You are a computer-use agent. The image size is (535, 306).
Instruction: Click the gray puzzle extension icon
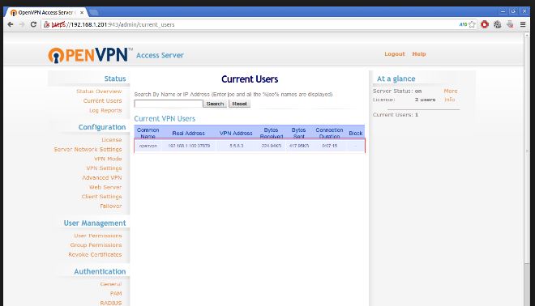[497, 24]
